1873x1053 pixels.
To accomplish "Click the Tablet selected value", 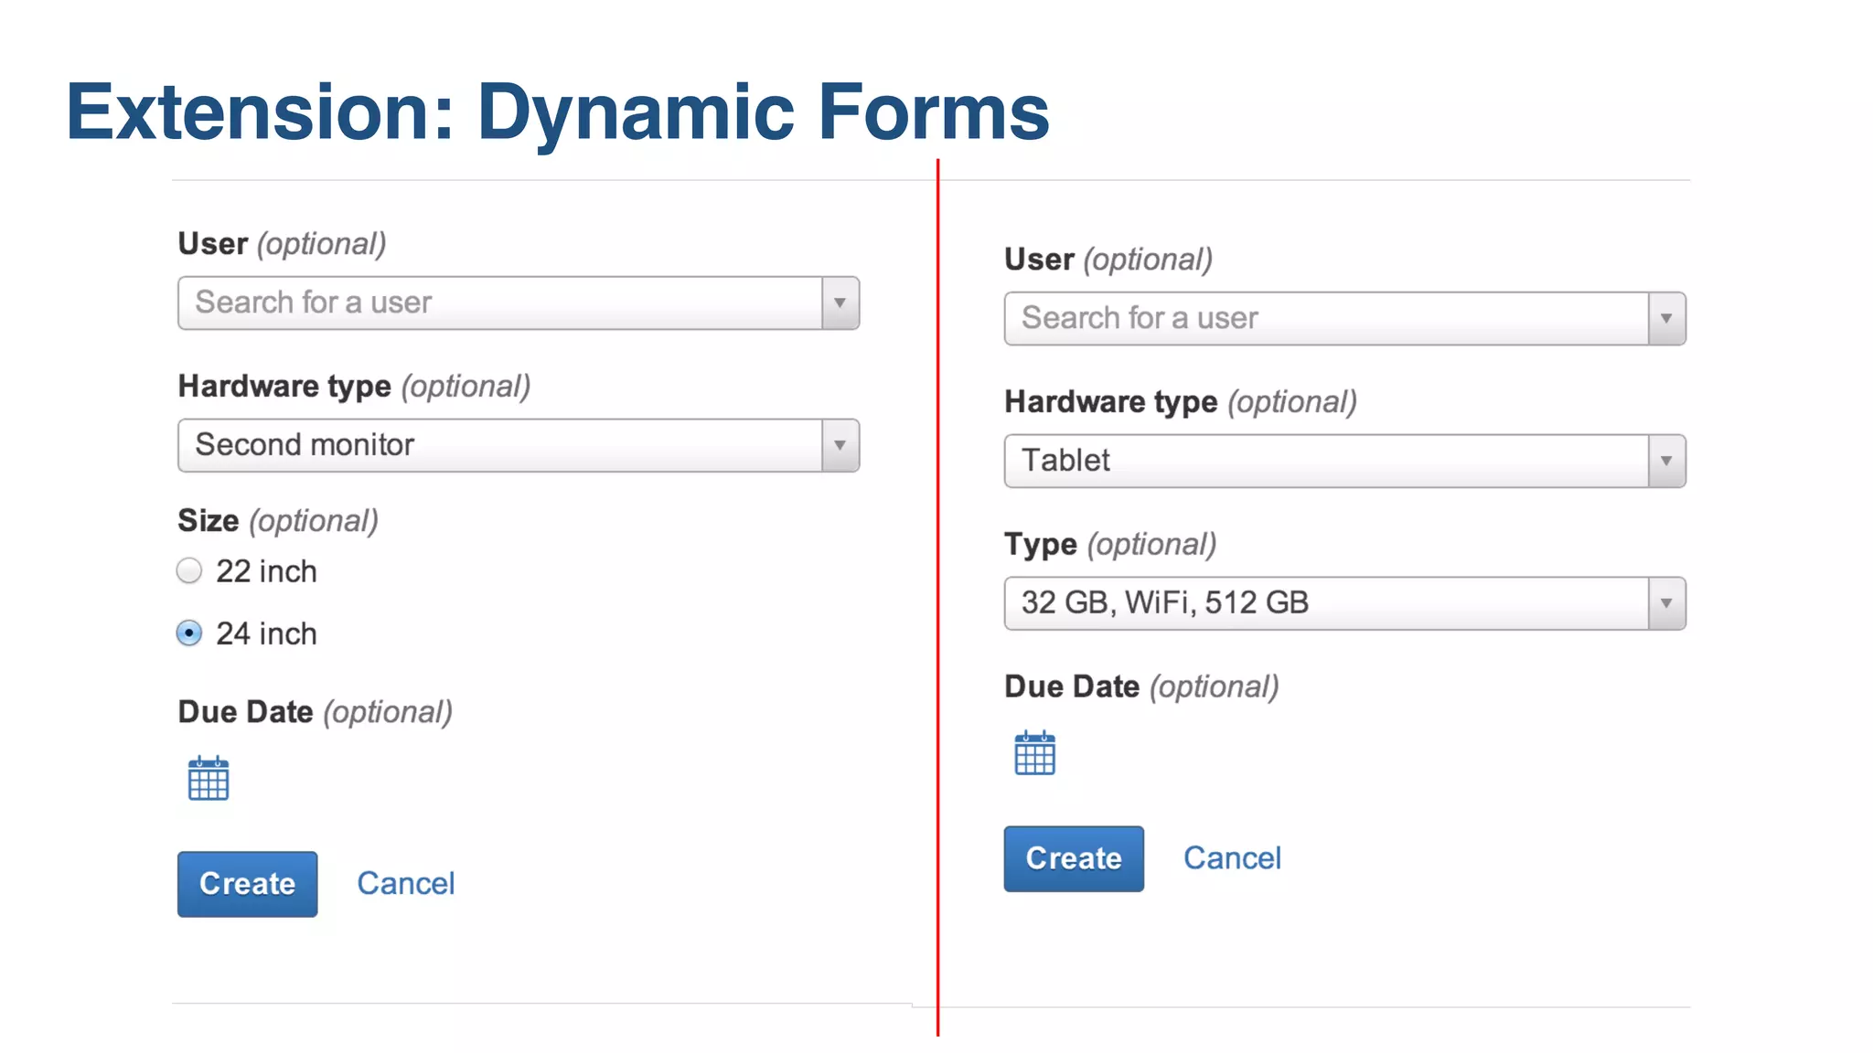I will [1065, 460].
